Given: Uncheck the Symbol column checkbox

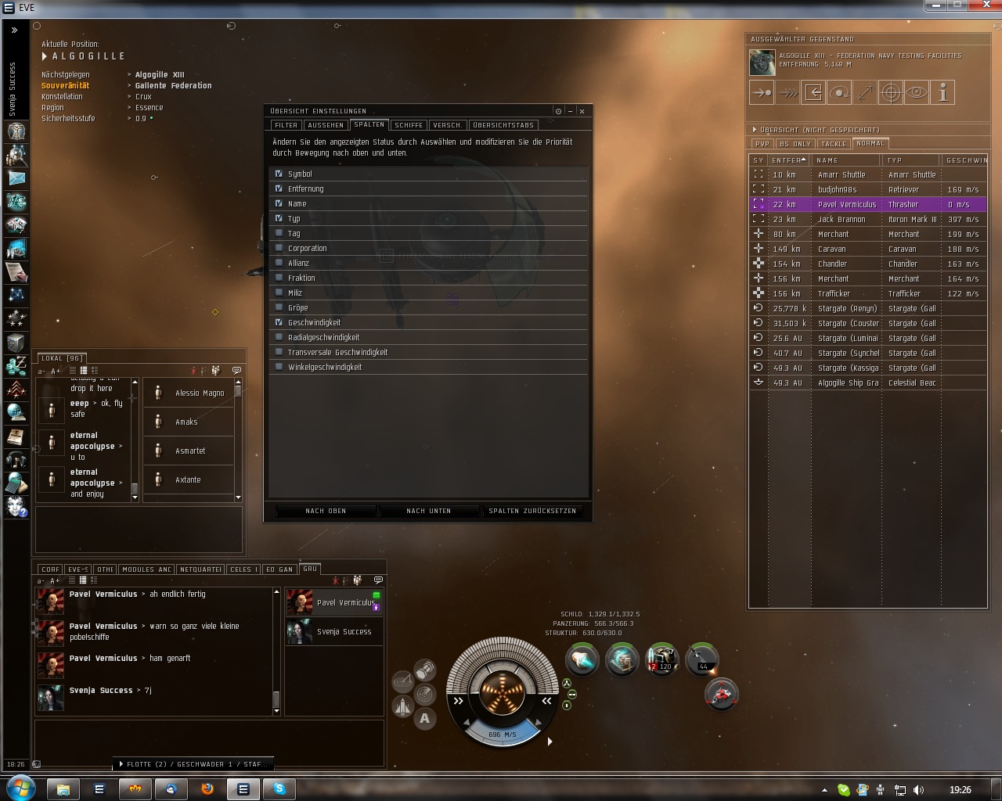Looking at the screenshot, I should [x=279, y=174].
